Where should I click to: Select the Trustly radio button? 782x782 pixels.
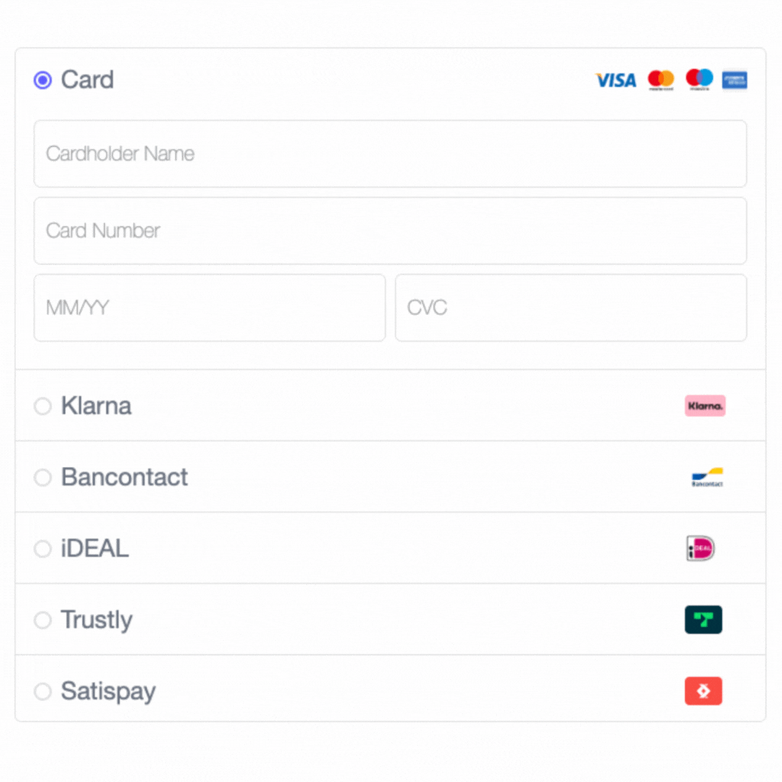click(x=43, y=620)
